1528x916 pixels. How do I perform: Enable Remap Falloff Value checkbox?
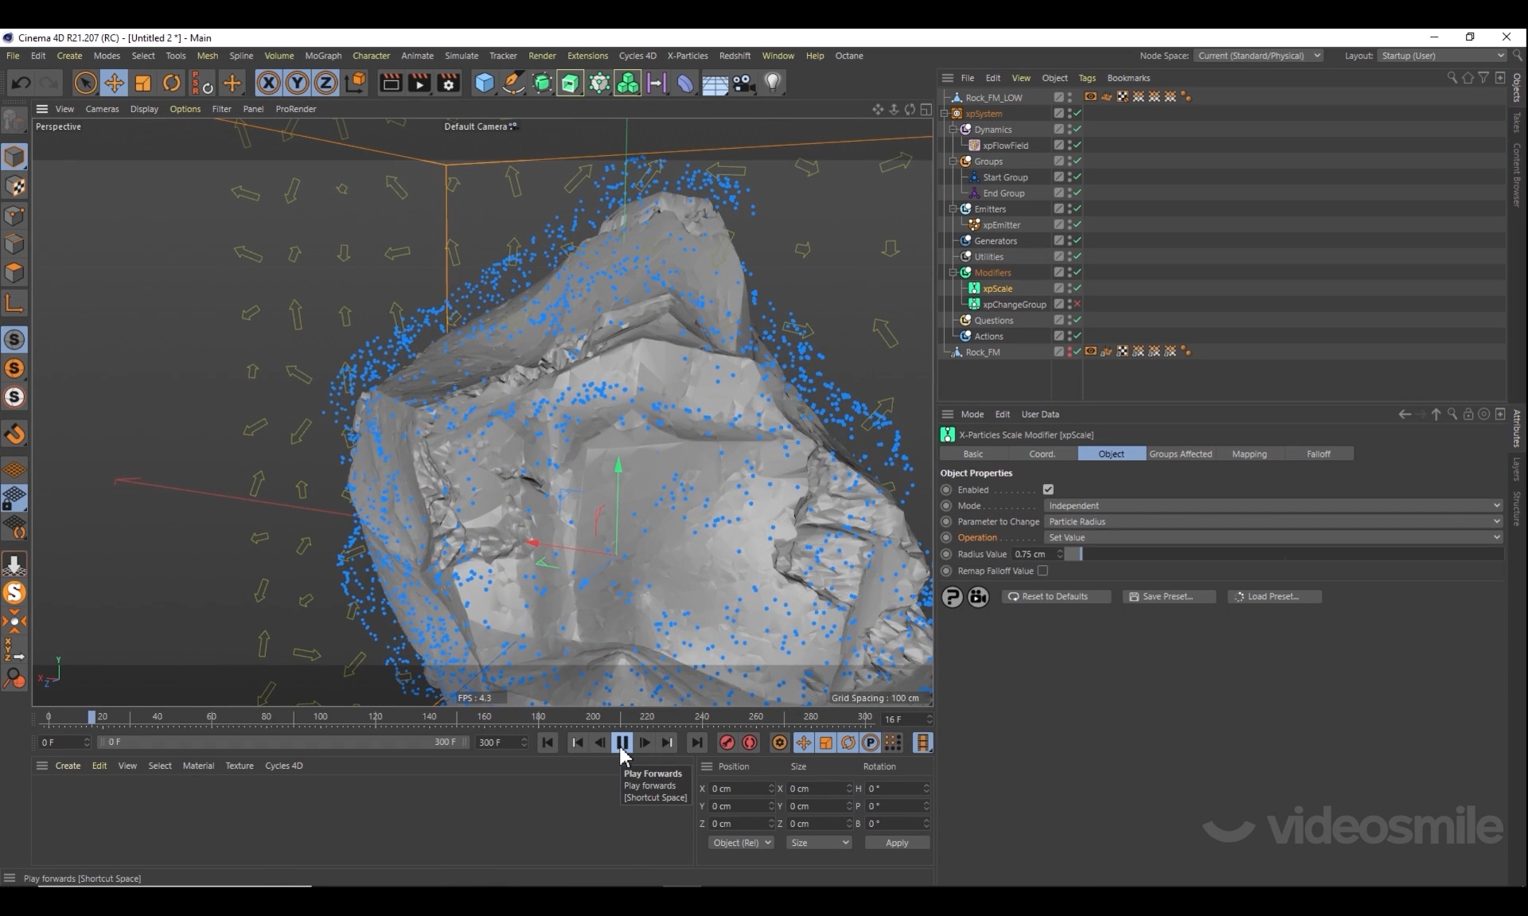point(1043,571)
